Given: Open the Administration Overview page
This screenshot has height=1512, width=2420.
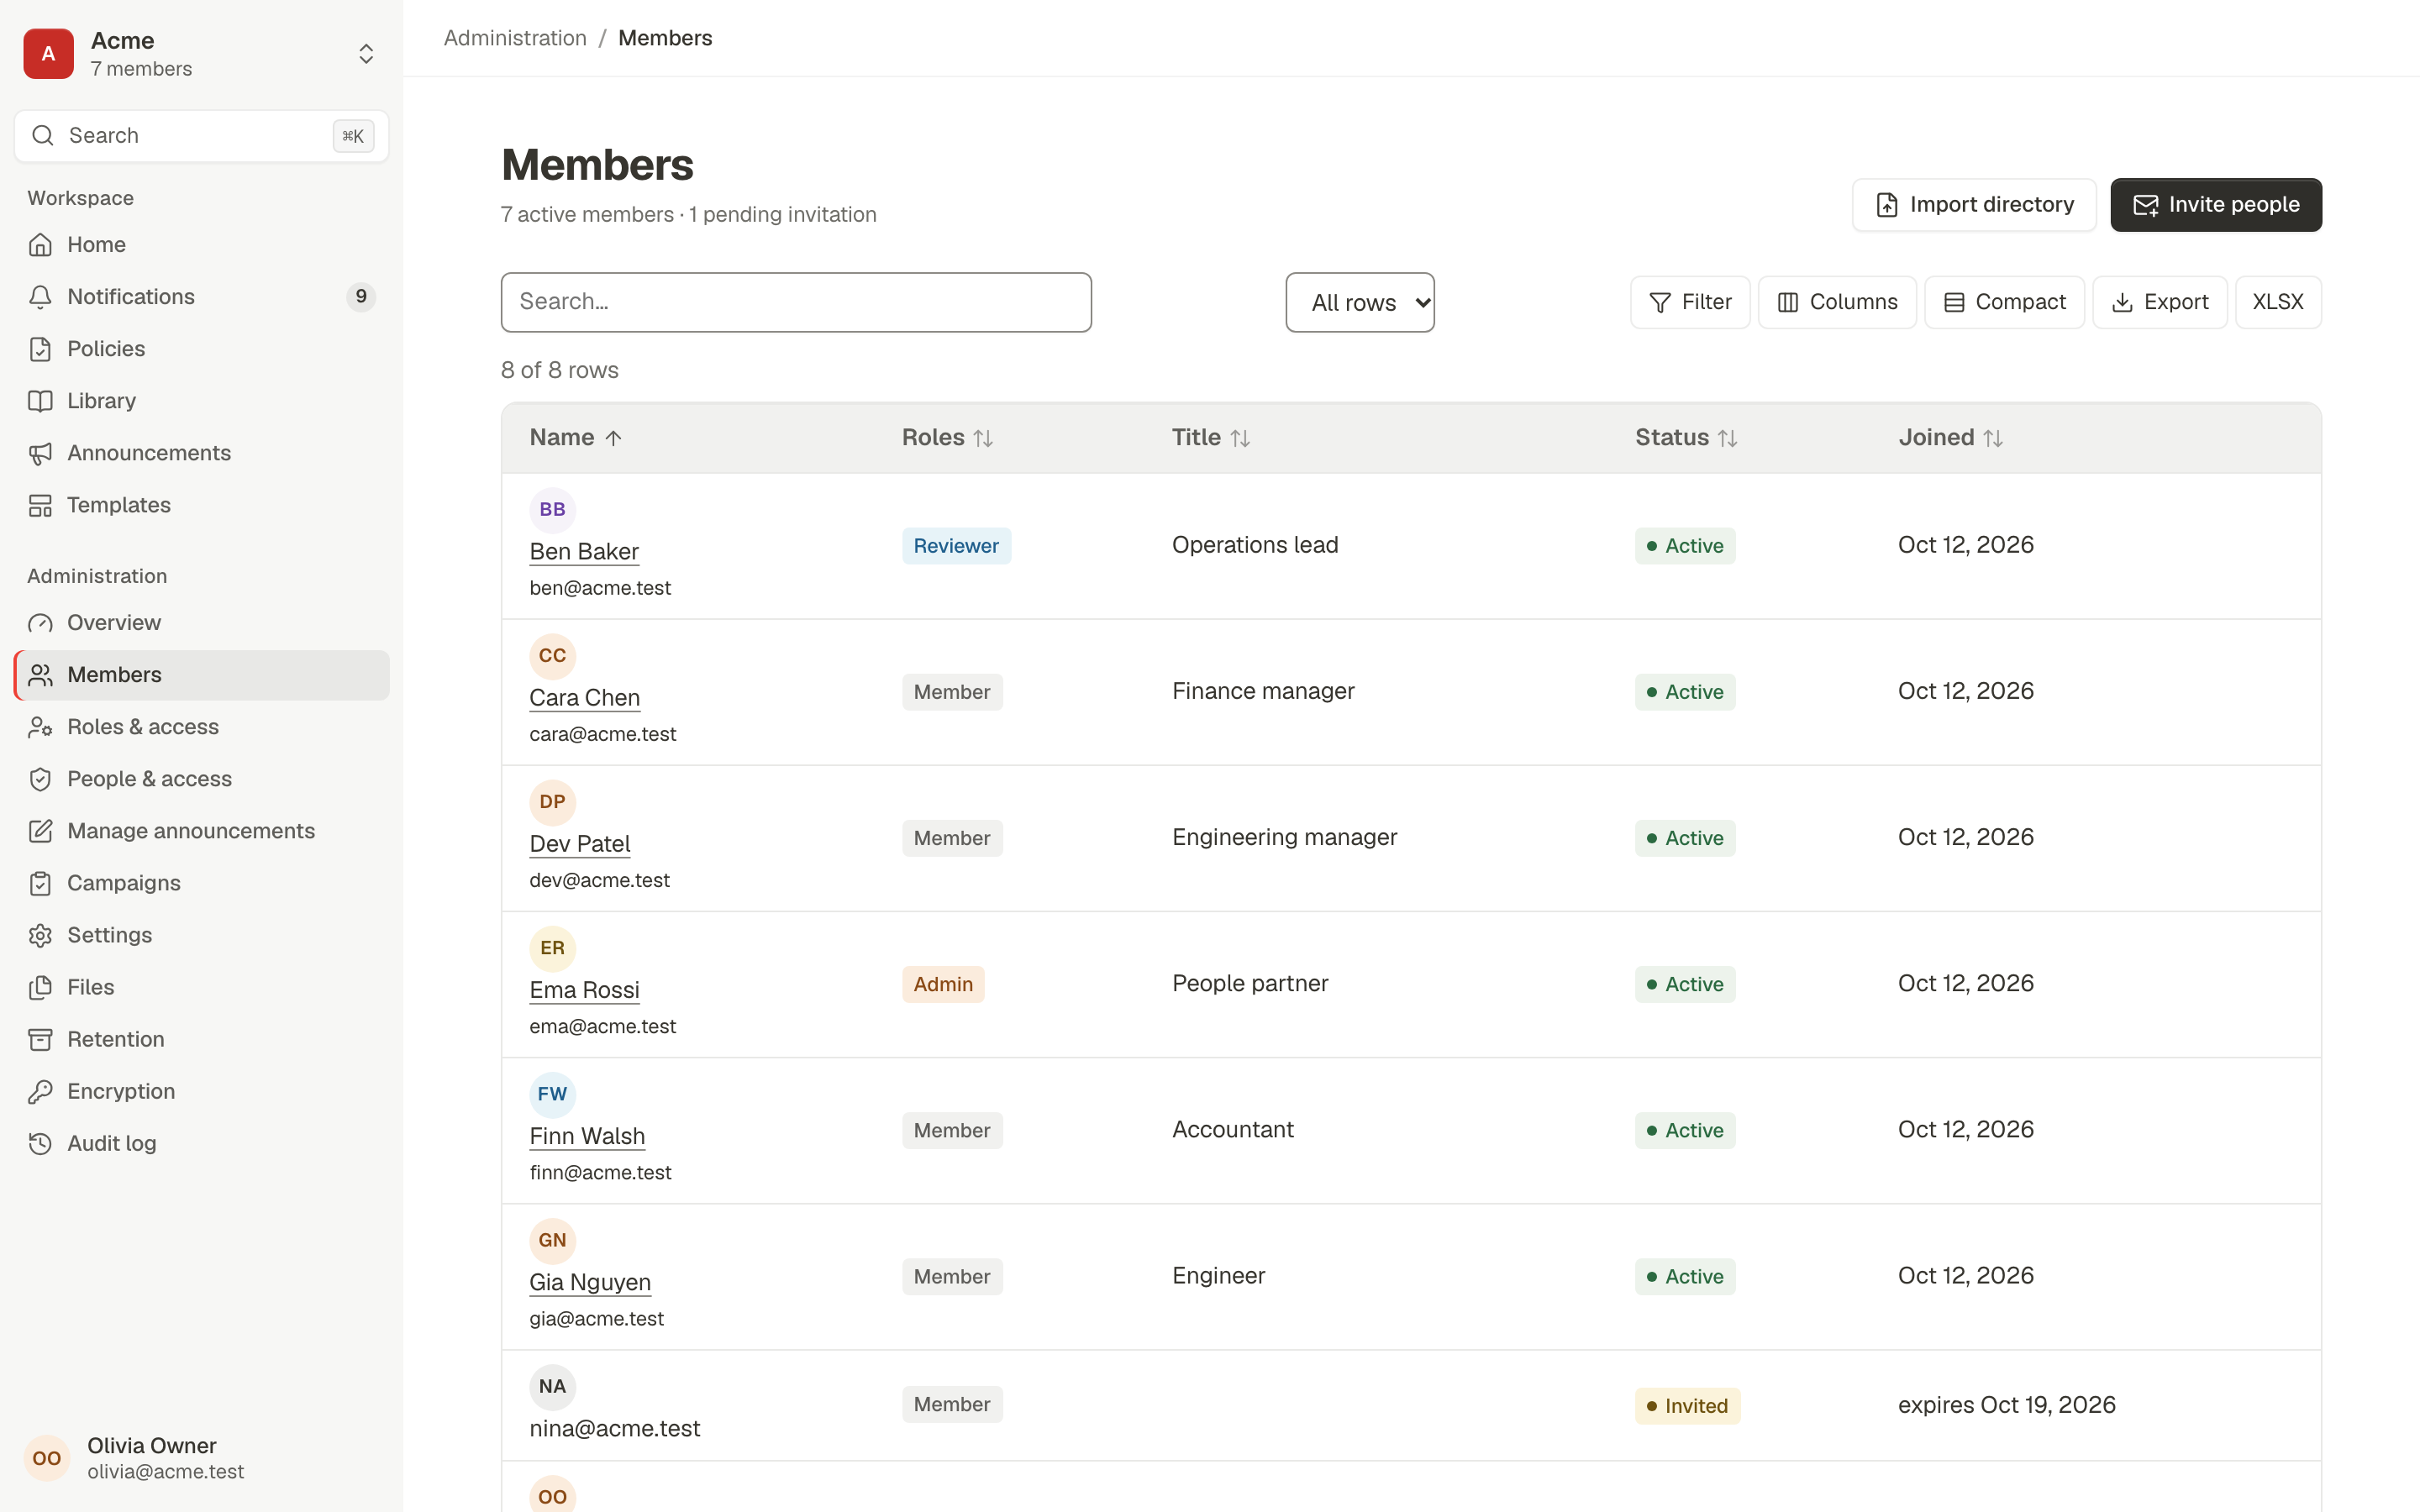Looking at the screenshot, I should (x=201, y=623).
